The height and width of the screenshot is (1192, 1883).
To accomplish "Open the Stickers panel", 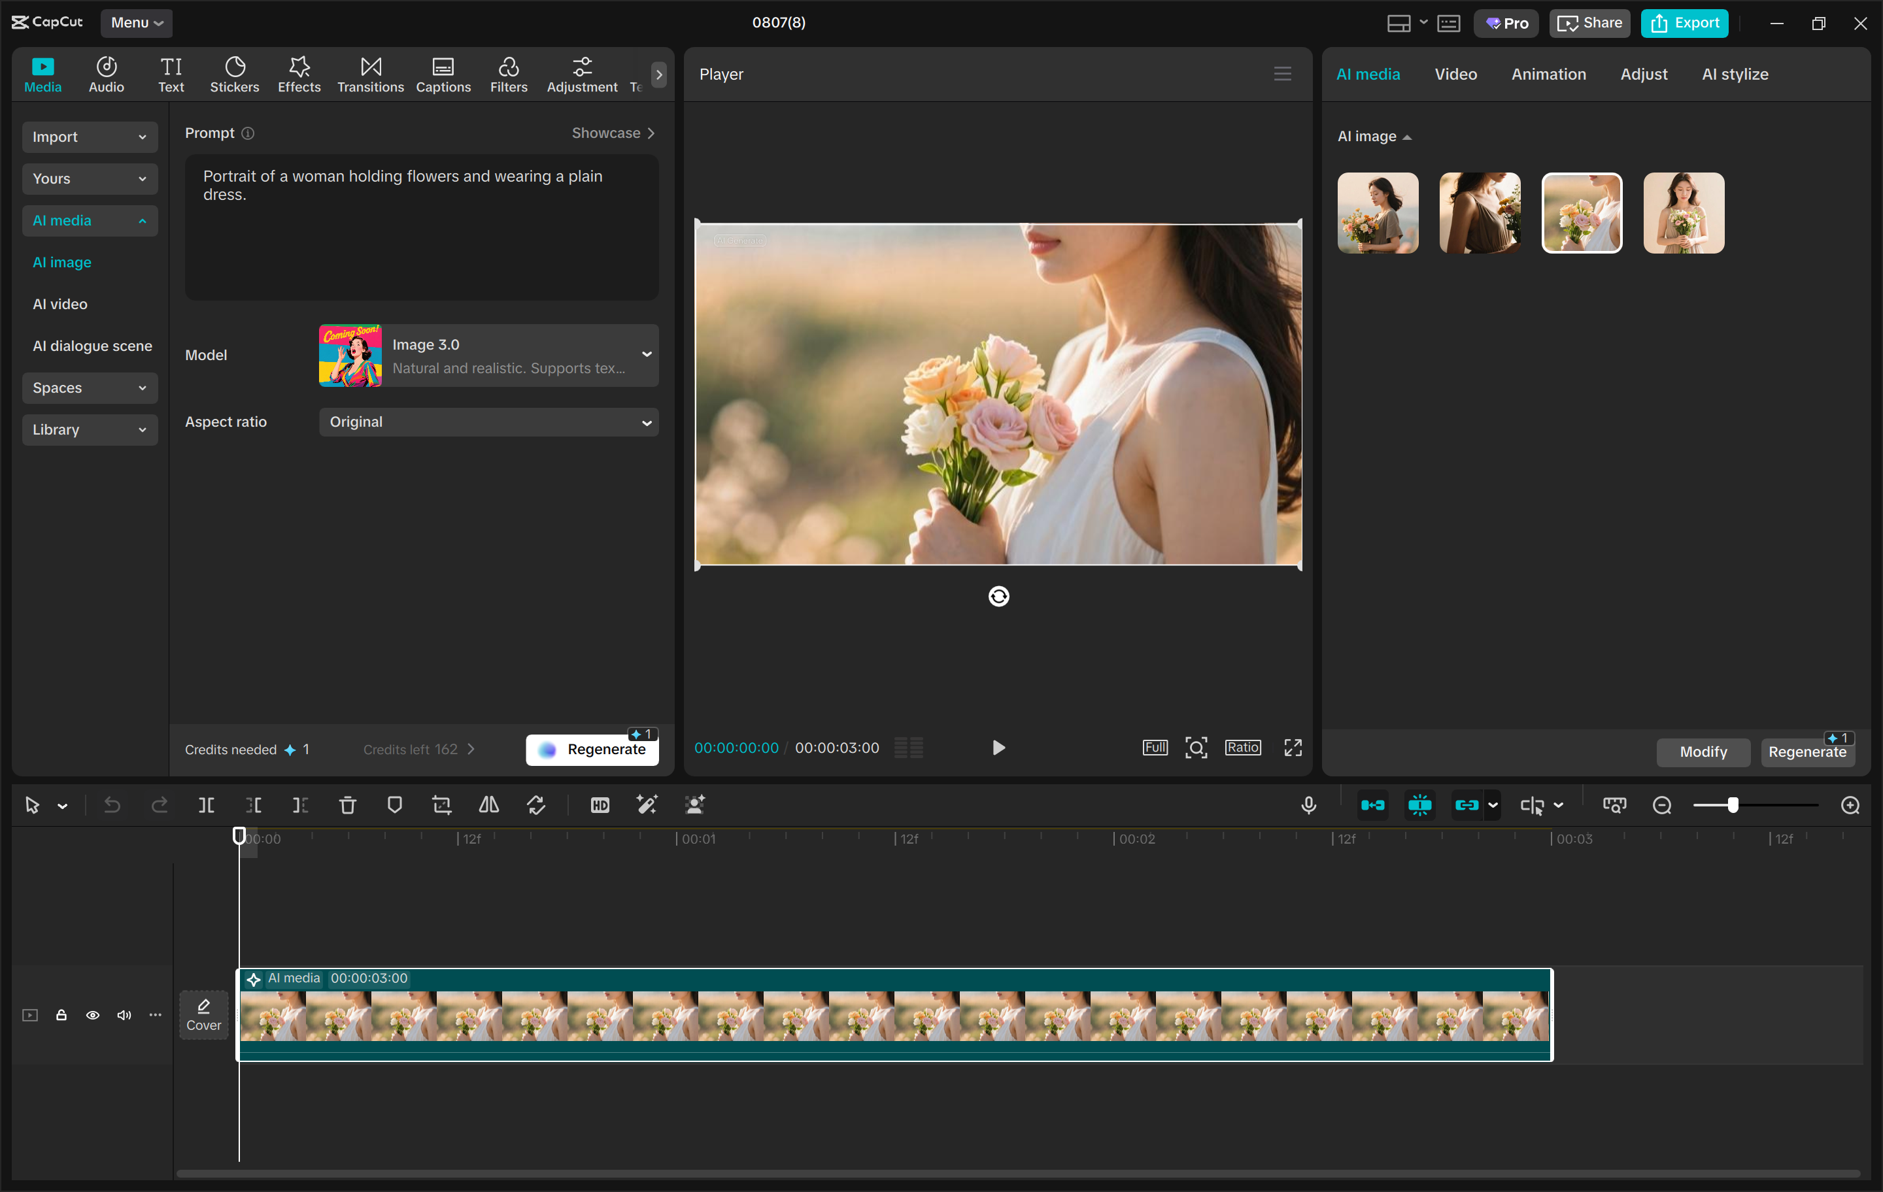I will click(x=234, y=74).
